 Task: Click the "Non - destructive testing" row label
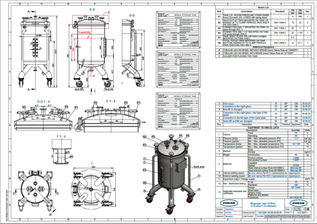click(x=234, y=184)
